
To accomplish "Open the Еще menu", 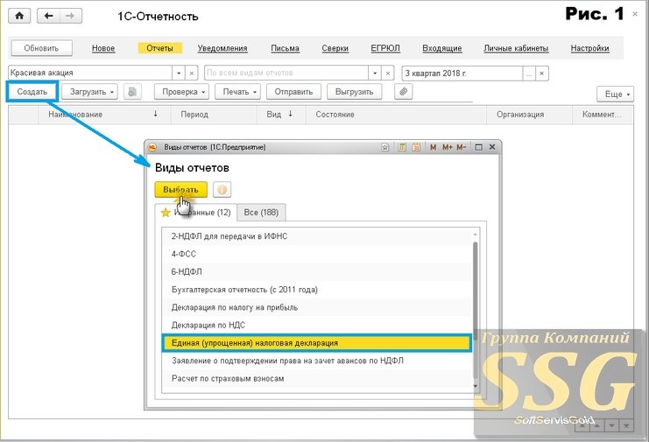I will coord(615,95).
